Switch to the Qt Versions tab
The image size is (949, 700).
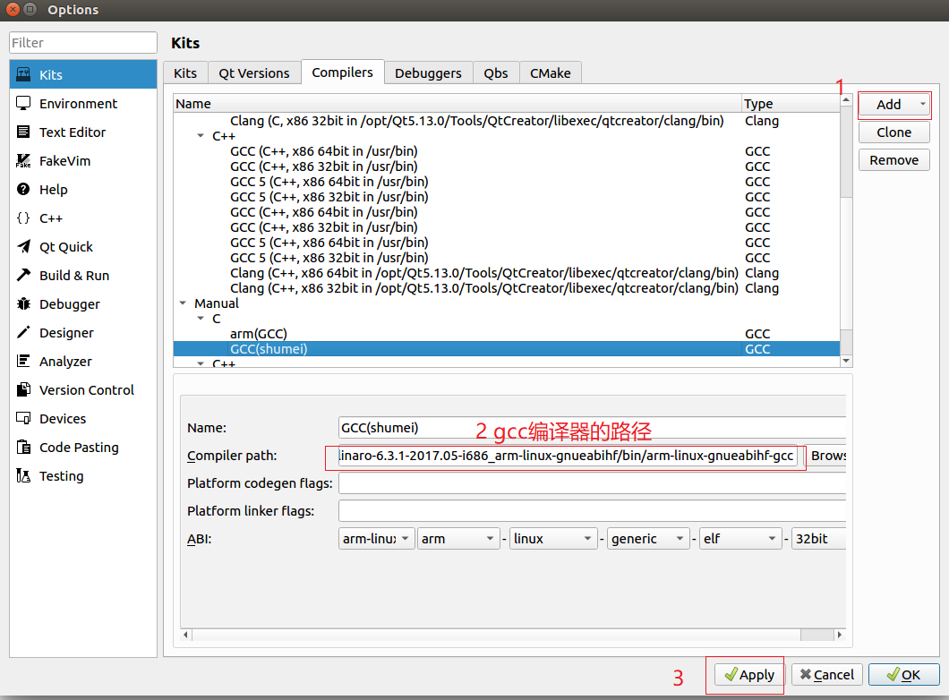(254, 73)
